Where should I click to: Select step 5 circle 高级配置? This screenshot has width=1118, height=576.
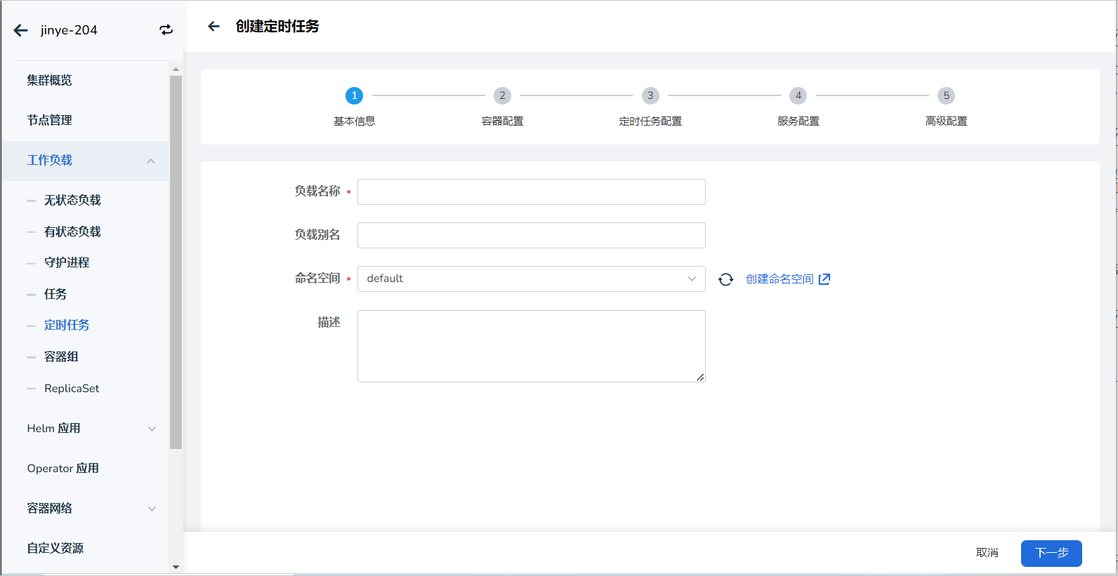(946, 95)
